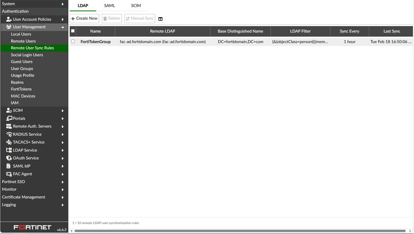The height and width of the screenshot is (234, 414).
Task: Open the SCIM tab
Action: pos(136,6)
